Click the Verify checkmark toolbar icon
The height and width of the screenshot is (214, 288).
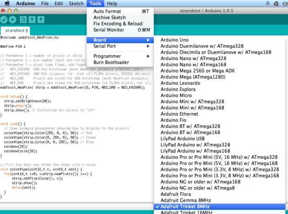4,19
